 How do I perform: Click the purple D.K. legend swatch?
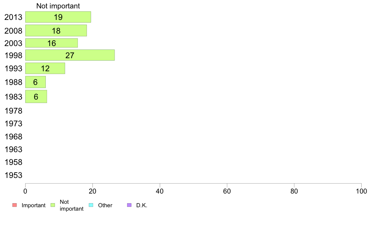pos(129,205)
